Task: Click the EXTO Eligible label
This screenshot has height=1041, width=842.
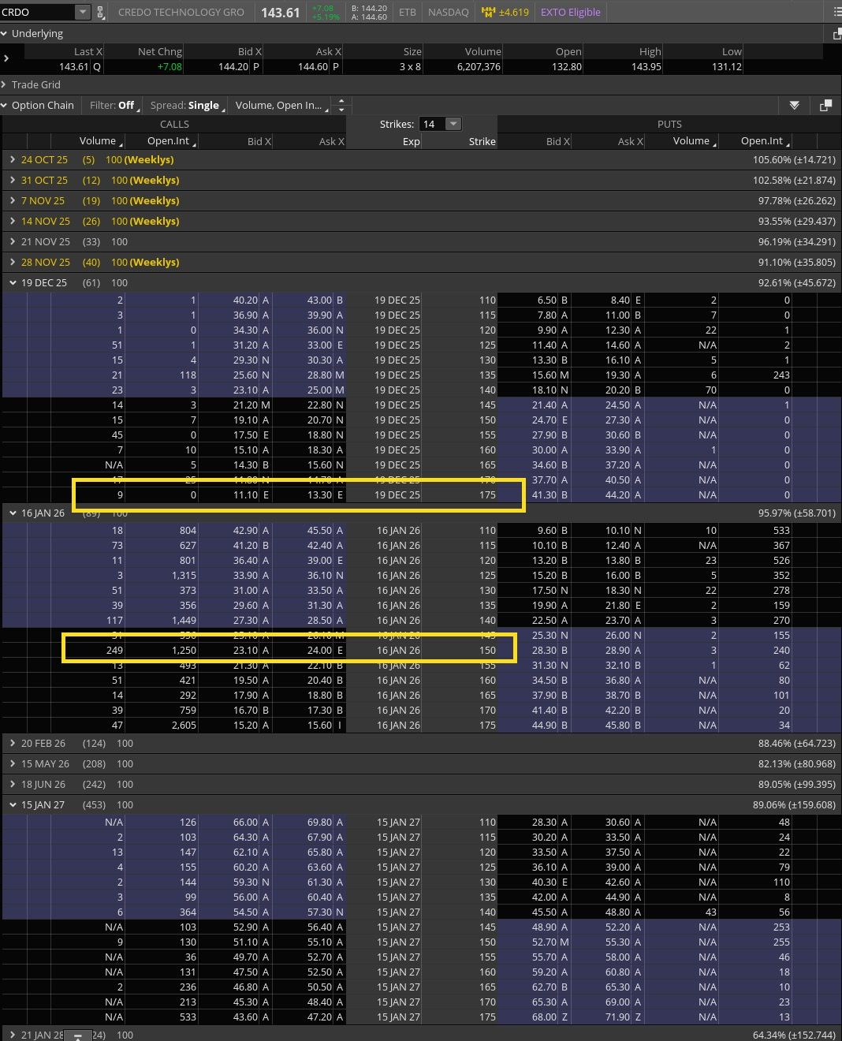Action: click(570, 12)
